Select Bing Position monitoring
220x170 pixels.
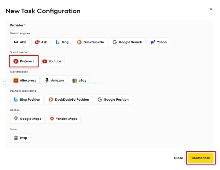tap(27, 100)
